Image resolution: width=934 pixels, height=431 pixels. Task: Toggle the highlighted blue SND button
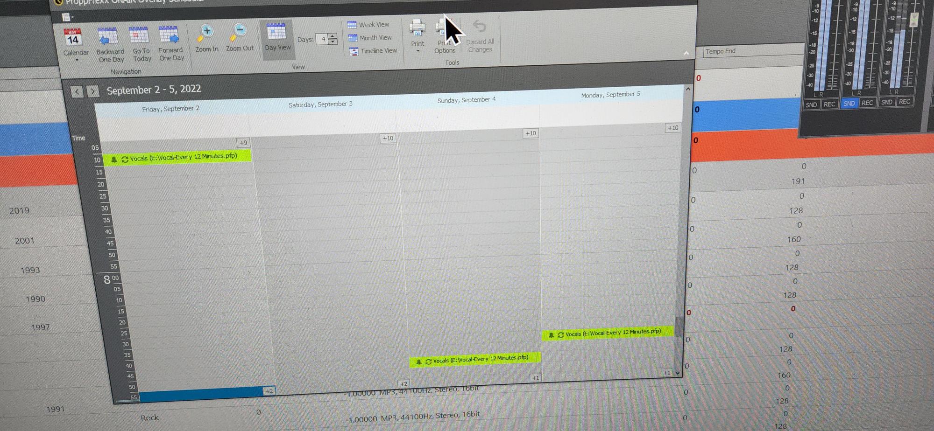point(849,104)
